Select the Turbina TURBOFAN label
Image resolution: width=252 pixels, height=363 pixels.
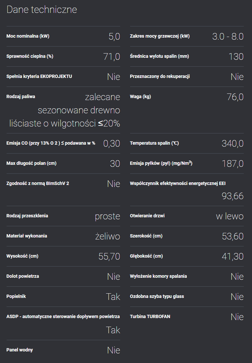pos(150,316)
